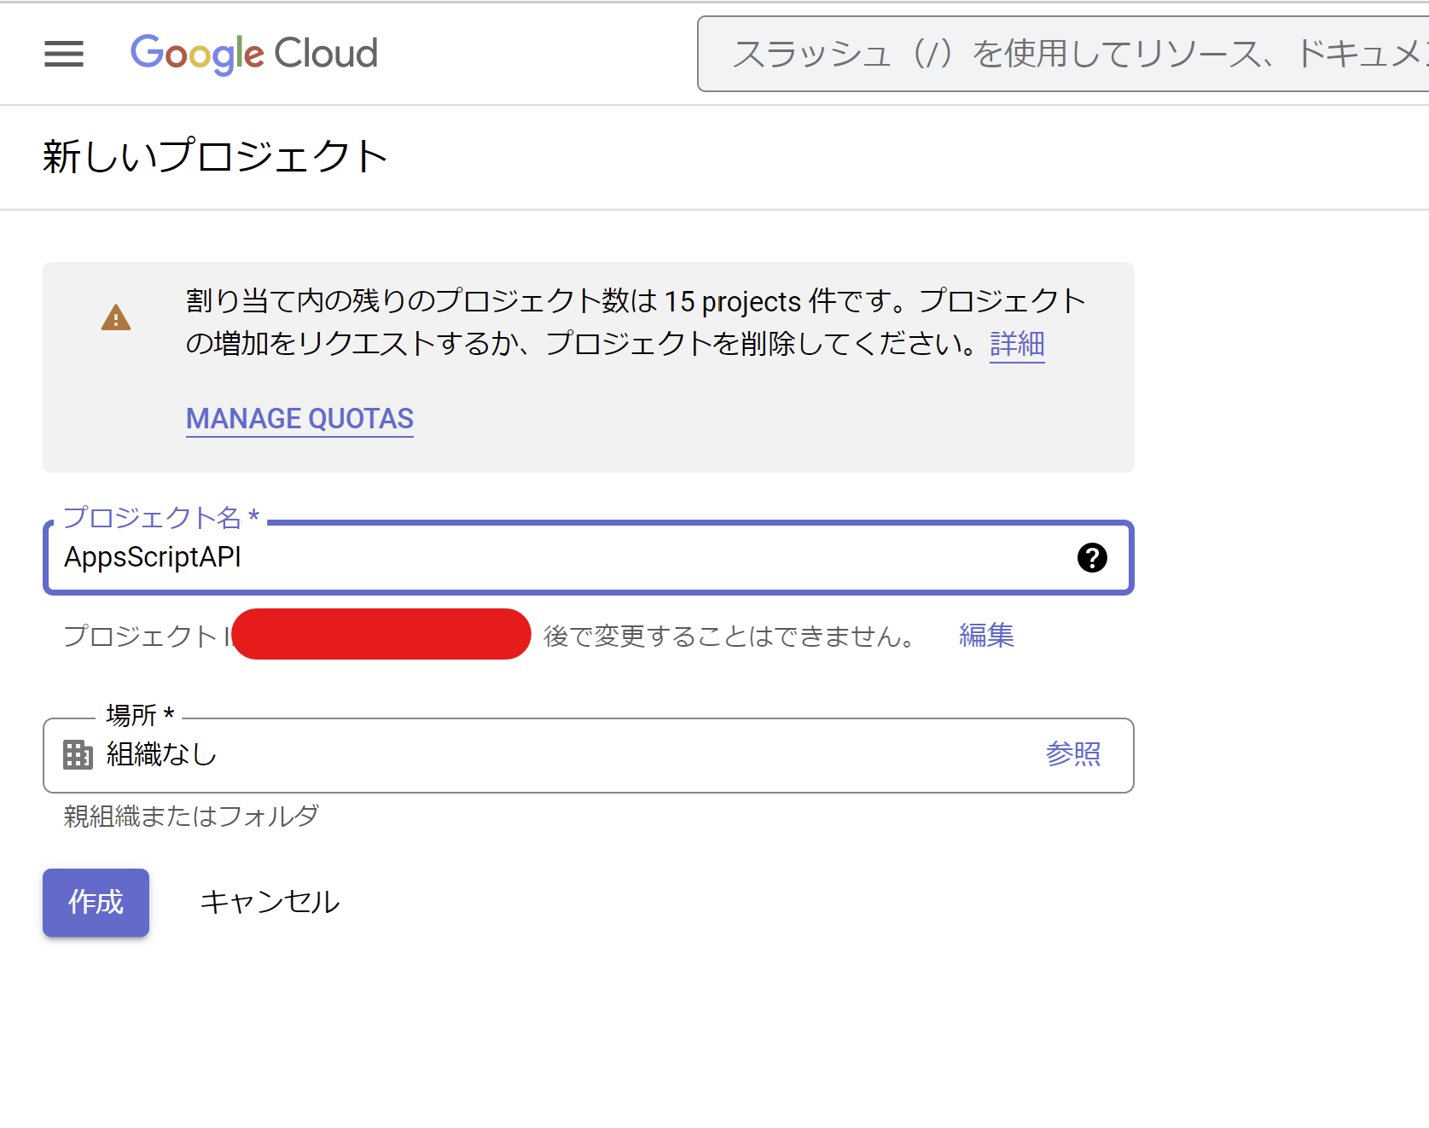Open the 参照 location browser
The image size is (1429, 1128).
click(x=1074, y=754)
